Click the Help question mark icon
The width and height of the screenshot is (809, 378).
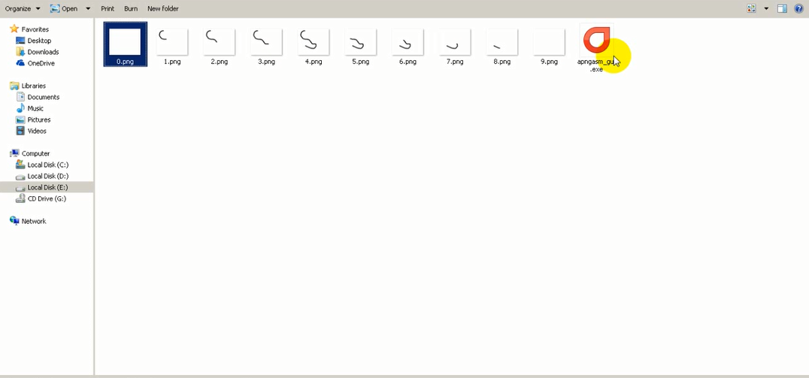(798, 9)
